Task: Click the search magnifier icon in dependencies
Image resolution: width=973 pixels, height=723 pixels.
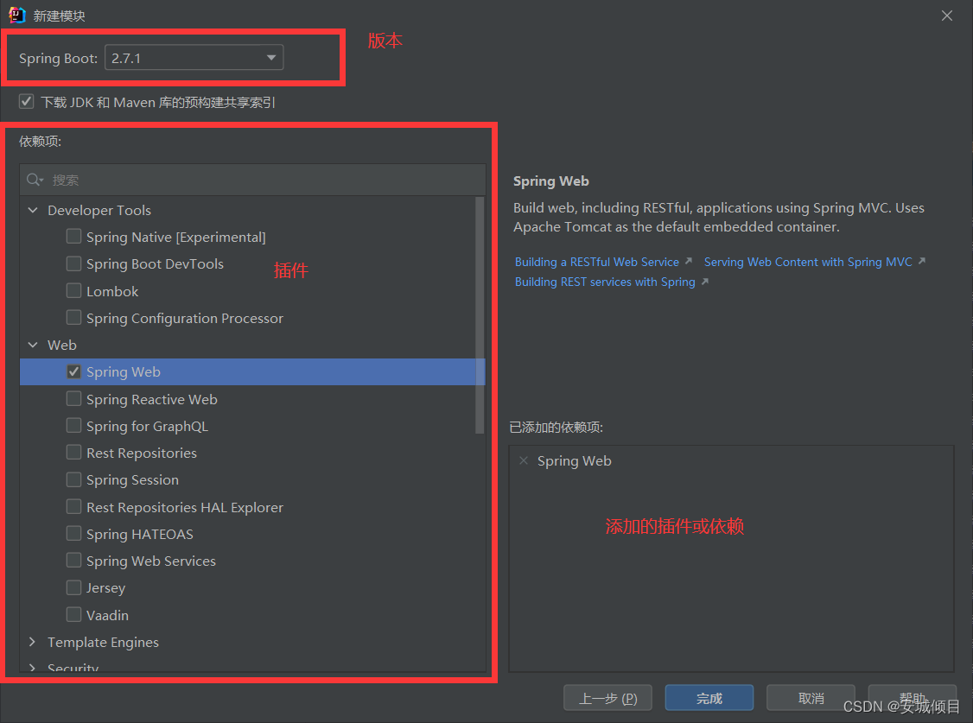Action: pyautogui.click(x=34, y=180)
